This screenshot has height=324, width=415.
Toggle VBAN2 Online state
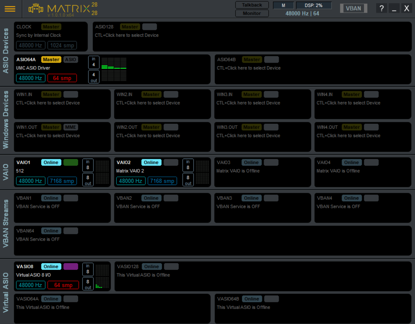[151, 198]
